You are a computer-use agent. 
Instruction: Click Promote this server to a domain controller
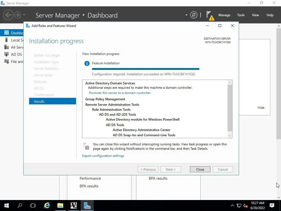(120, 93)
